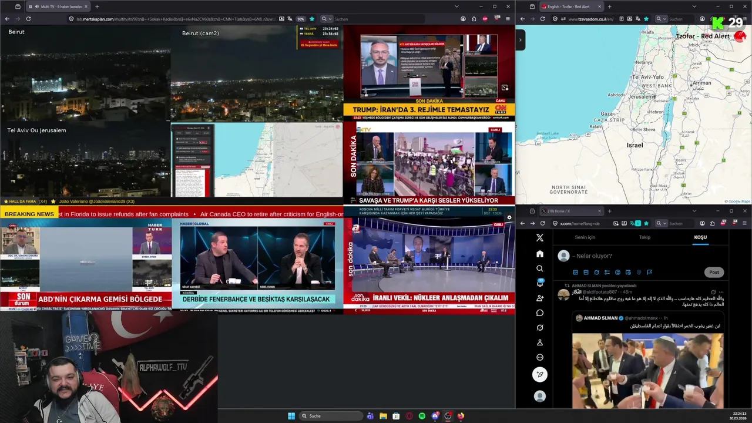Open search engine dropdown in Multi TV window
Image resolution: width=752 pixels, height=423 pixels.
(326, 19)
